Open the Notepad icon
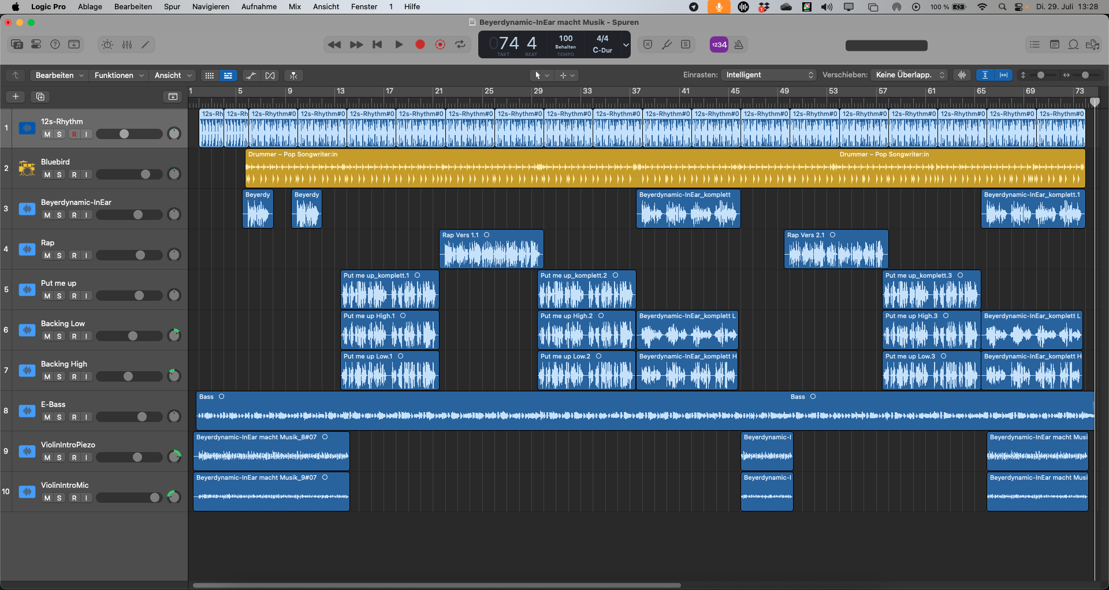 (1054, 44)
